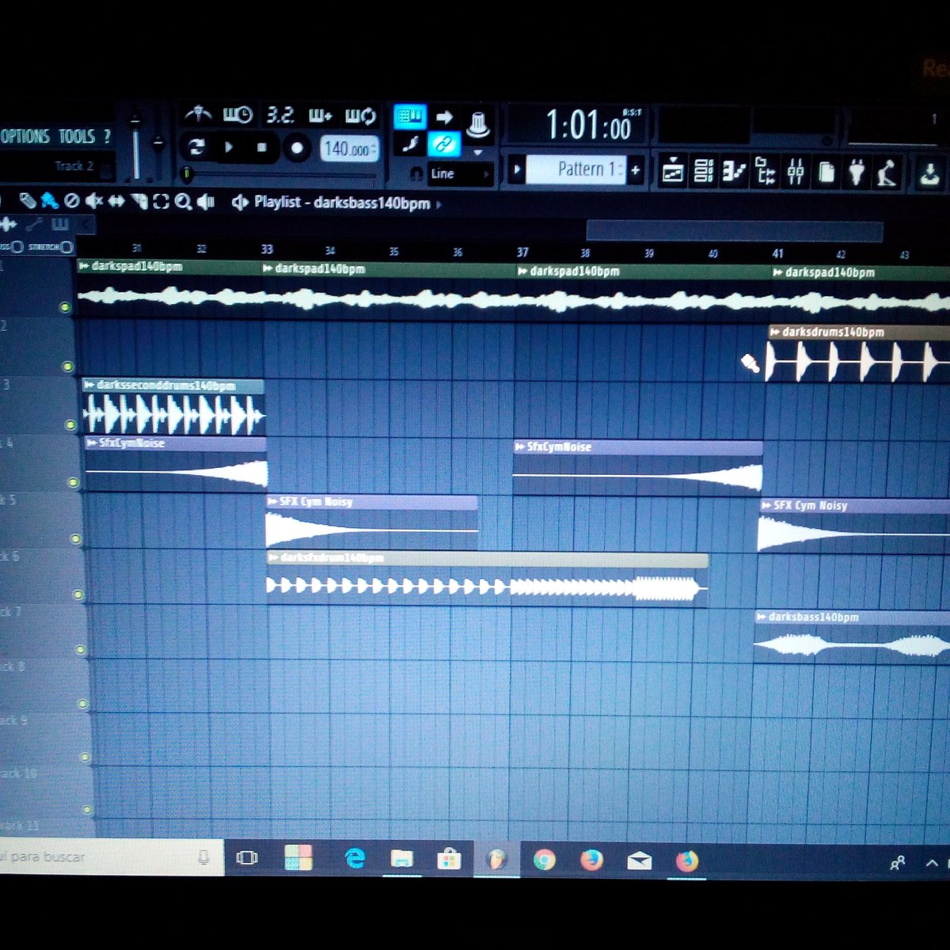This screenshot has height=950, width=950.
Task: Select the Paint brush tool
Action: (x=49, y=201)
